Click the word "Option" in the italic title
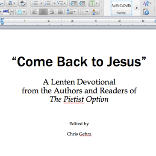Screen dimensions: 156x156 (x=97, y=100)
